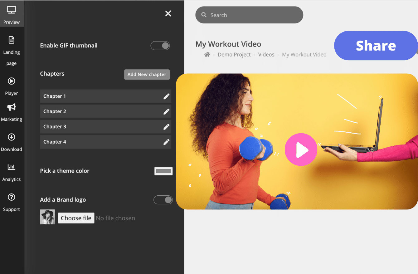Viewport: 418px width, 274px height.
Task: Edit the Chapter 1 title
Action: (x=167, y=96)
